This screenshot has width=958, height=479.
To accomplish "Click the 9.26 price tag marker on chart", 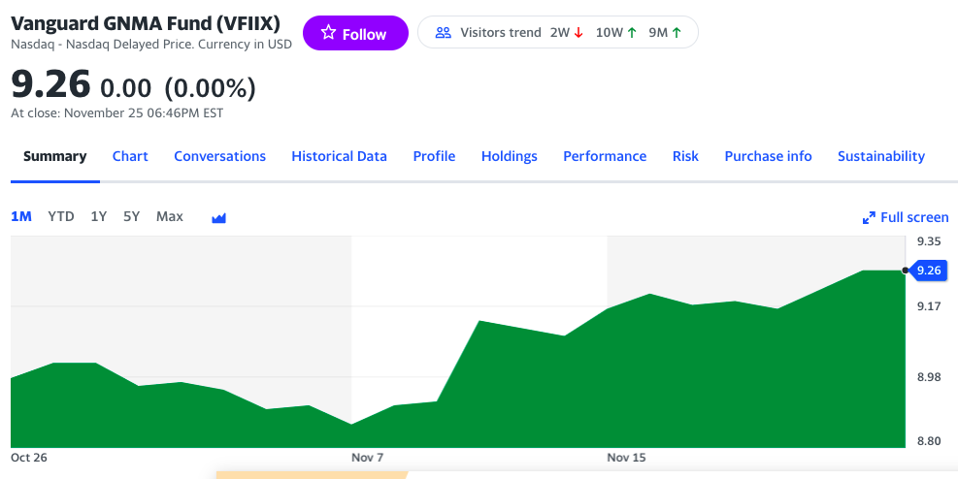I will pos(928,270).
